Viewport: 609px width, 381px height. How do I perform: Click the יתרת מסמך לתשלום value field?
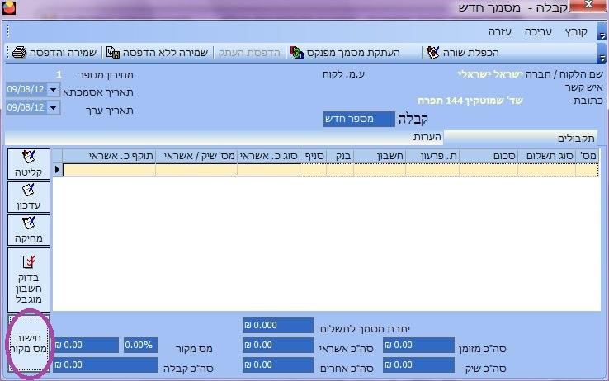(278, 325)
